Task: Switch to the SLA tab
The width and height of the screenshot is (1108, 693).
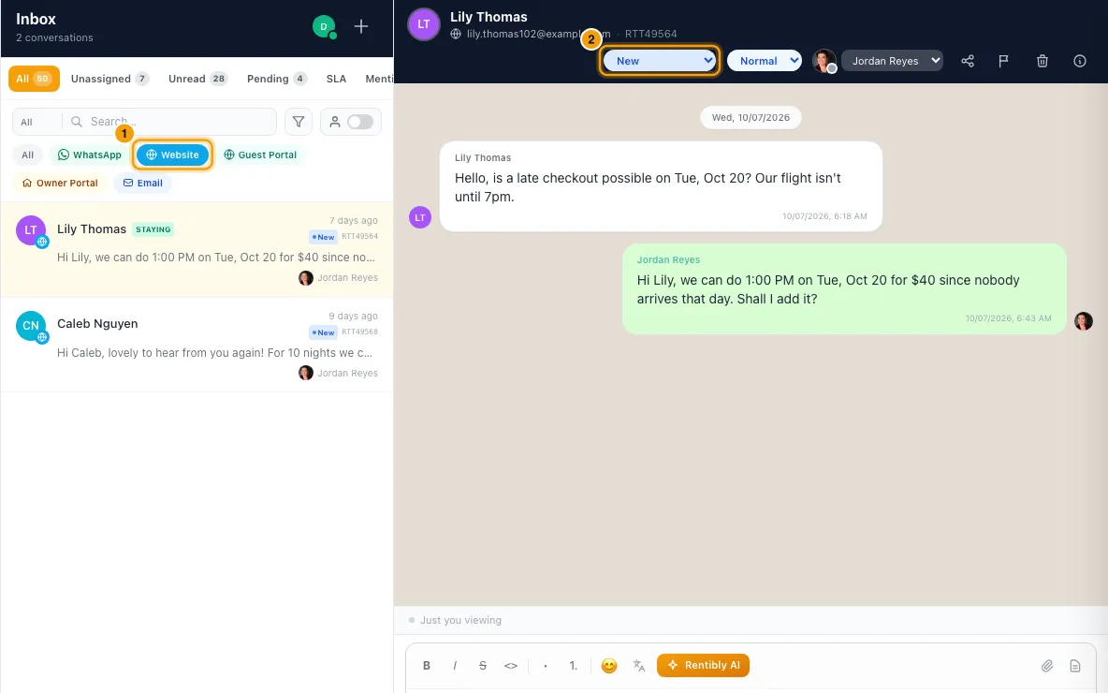Action: (x=336, y=79)
